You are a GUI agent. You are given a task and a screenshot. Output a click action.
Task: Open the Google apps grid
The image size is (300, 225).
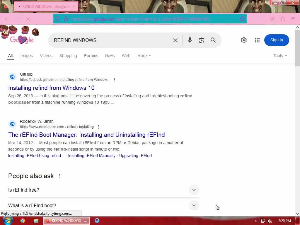click(x=257, y=40)
